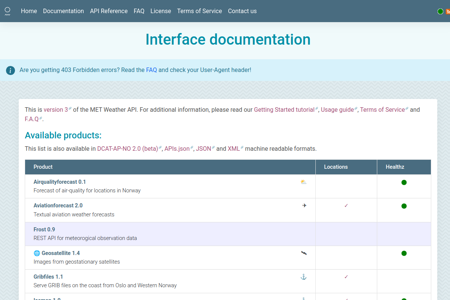
Task: Open the APIs.json format link
Action: click(x=179, y=148)
